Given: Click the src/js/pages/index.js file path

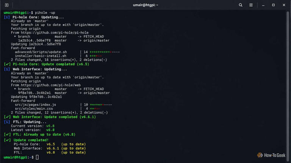Looking at the screenshot, I should 36,105.
